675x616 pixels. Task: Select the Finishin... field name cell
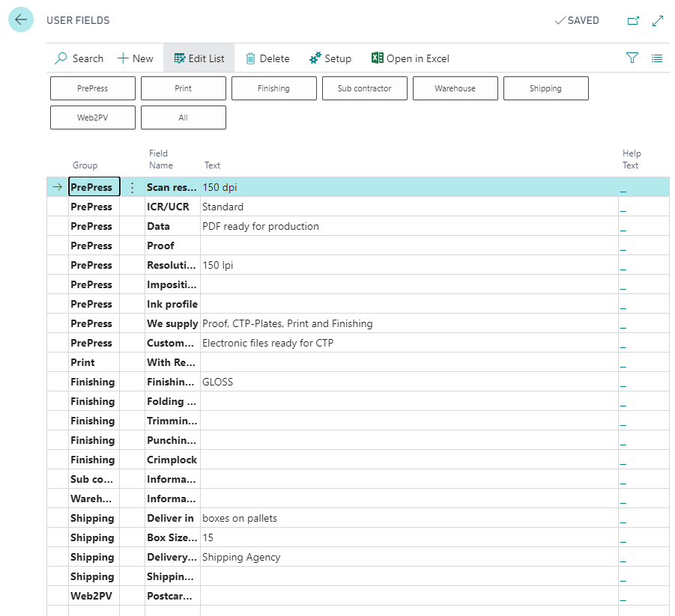point(172,382)
